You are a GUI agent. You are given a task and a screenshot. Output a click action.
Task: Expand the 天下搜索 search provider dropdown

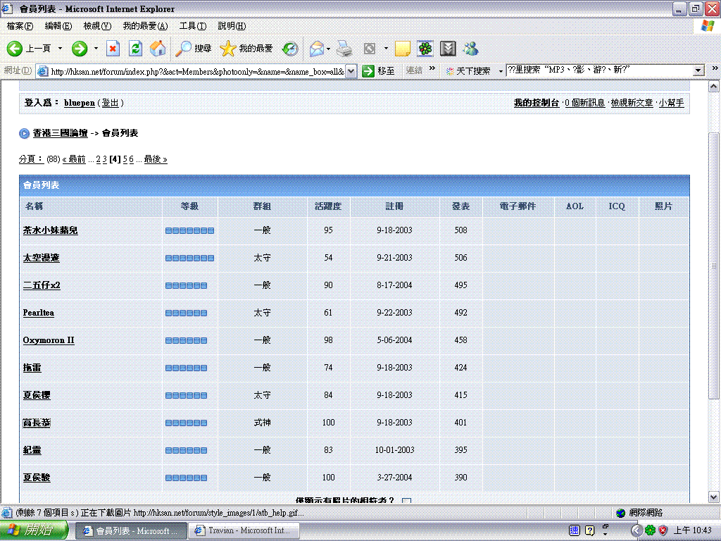click(501, 70)
